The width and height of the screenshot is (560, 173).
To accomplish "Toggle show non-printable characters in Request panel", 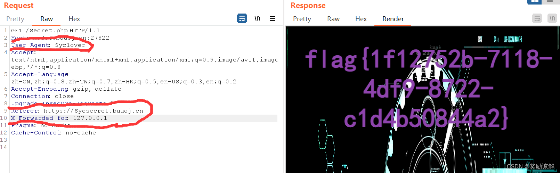I will point(257,18).
